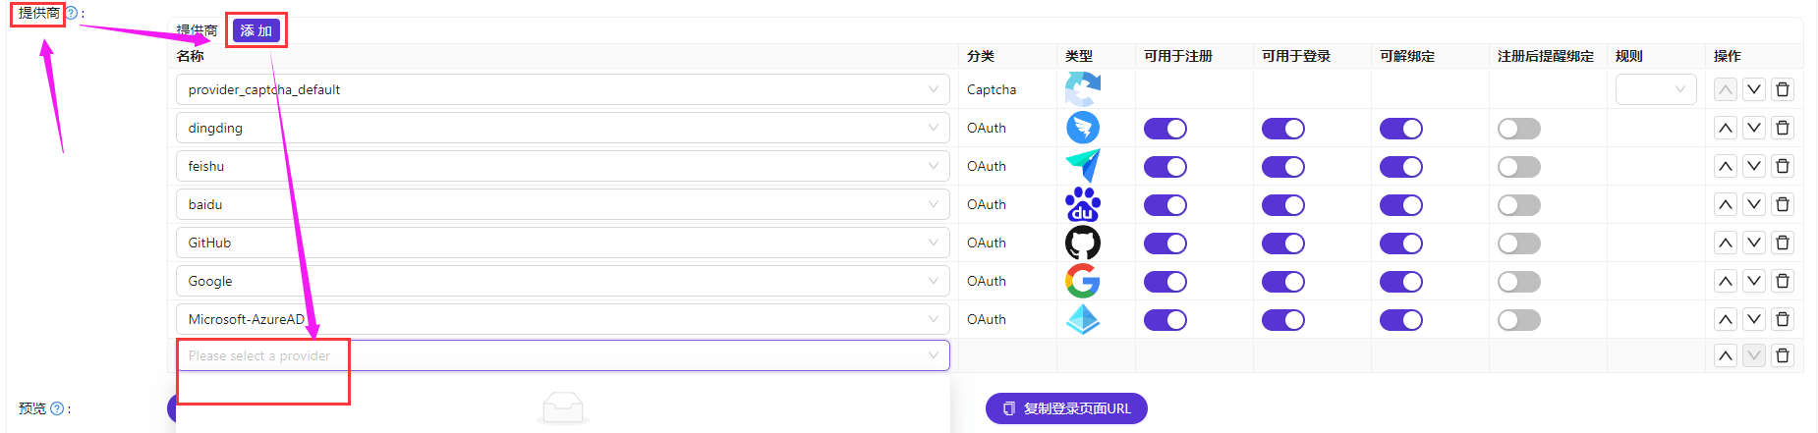The image size is (1818, 433).
Task: Move Microsoft-AzureAD row up
Action: [x=1726, y=319]
